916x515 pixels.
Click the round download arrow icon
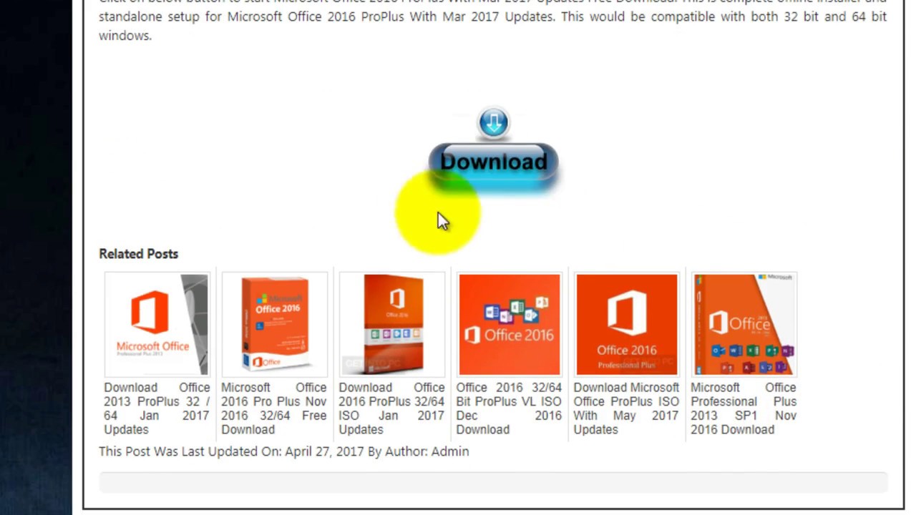click(x=493, y=122)
